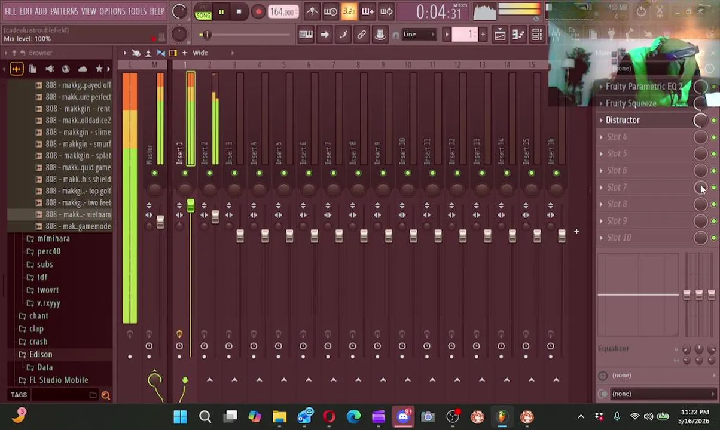Expand the subs folder
Image resolution: width=720 pixels, height=430 pixels.
coord(45,265)
